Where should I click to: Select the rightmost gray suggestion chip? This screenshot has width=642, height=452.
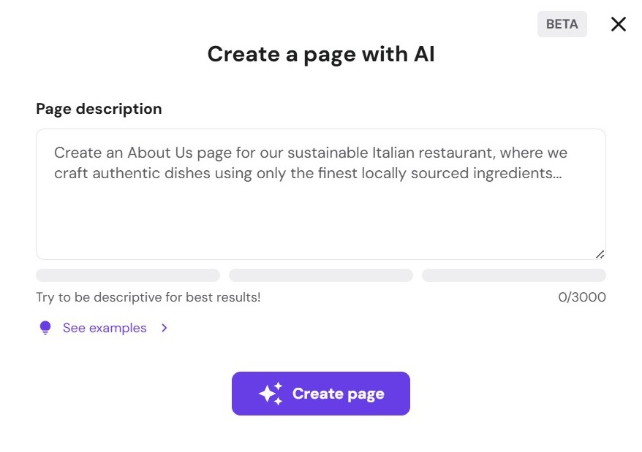513,275
